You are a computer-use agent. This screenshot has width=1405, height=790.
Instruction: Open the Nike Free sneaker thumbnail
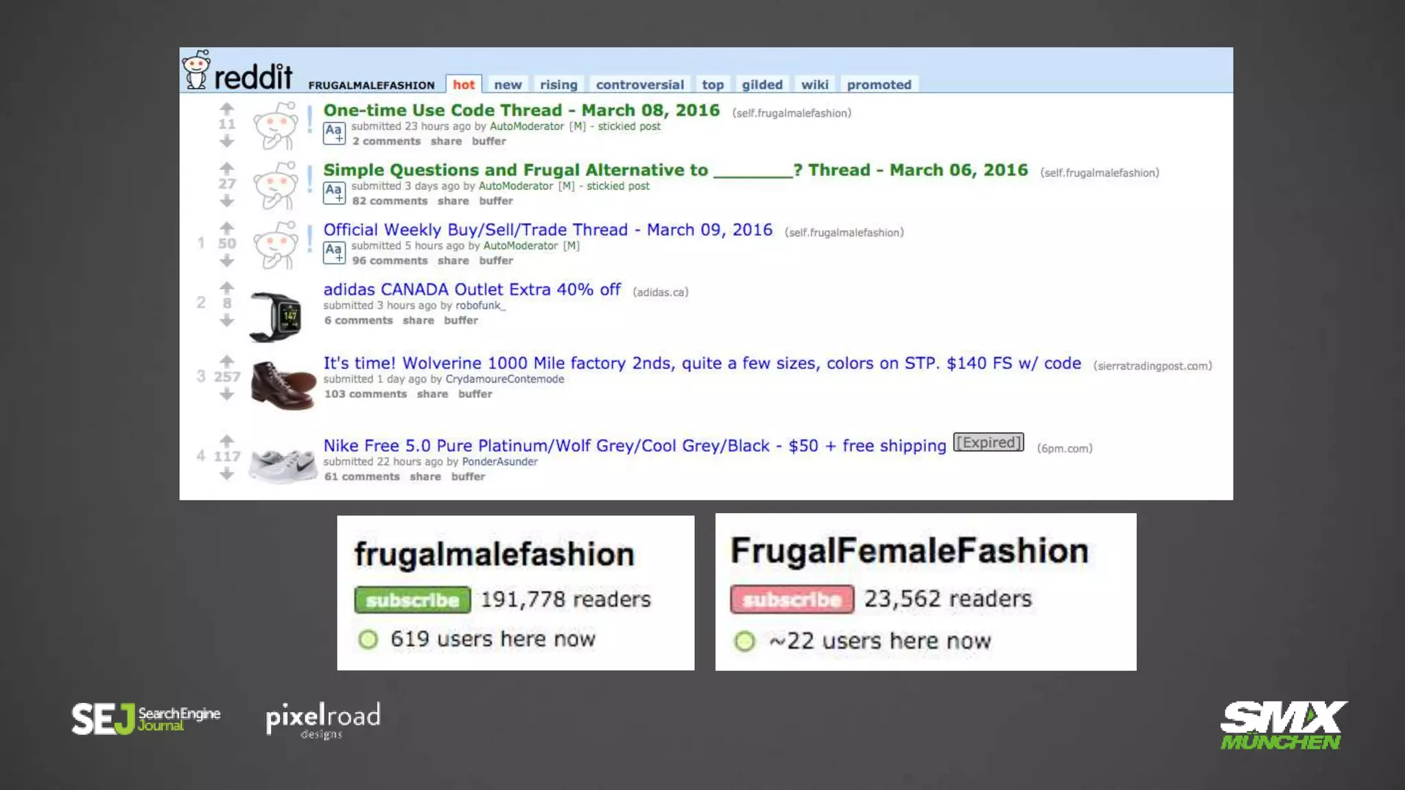pos(283,464)
